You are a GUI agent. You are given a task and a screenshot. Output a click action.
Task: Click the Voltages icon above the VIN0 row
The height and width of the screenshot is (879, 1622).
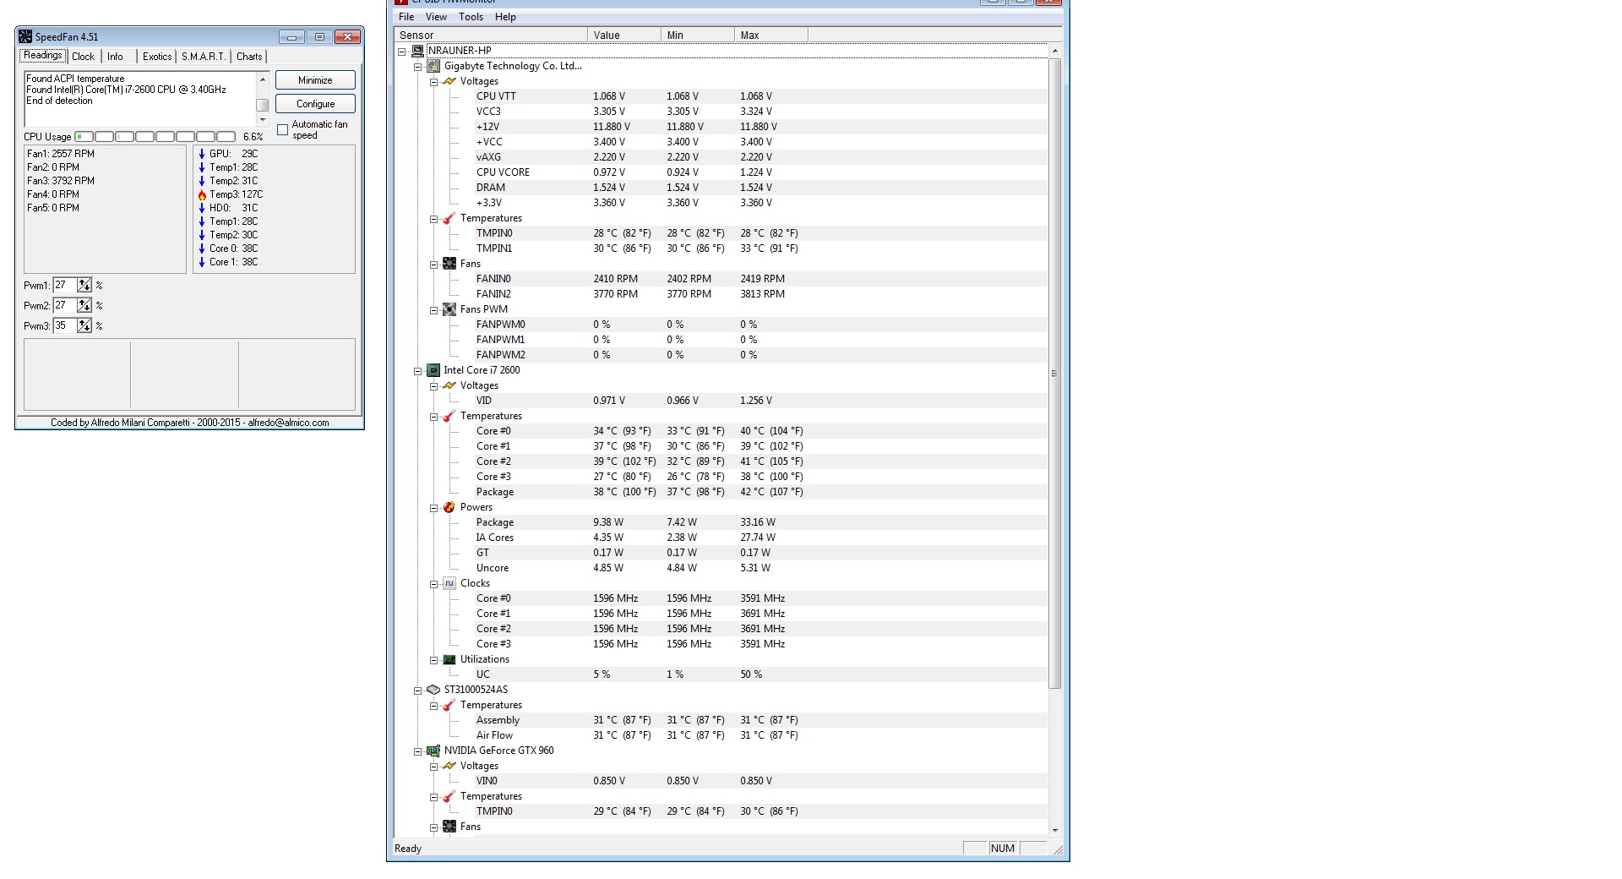click(x=449, y=766)
